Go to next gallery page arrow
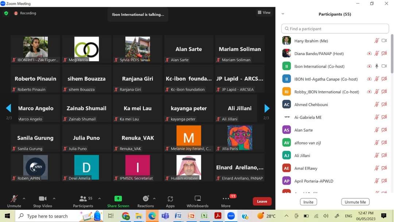The image size is (394, 222). [x=267, y=108]
